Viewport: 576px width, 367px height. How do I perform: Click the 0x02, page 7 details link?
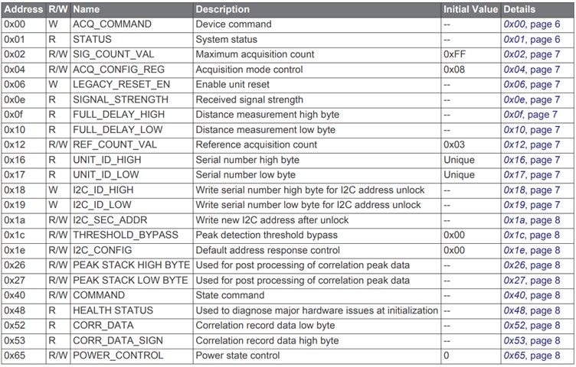click(532, 54)
